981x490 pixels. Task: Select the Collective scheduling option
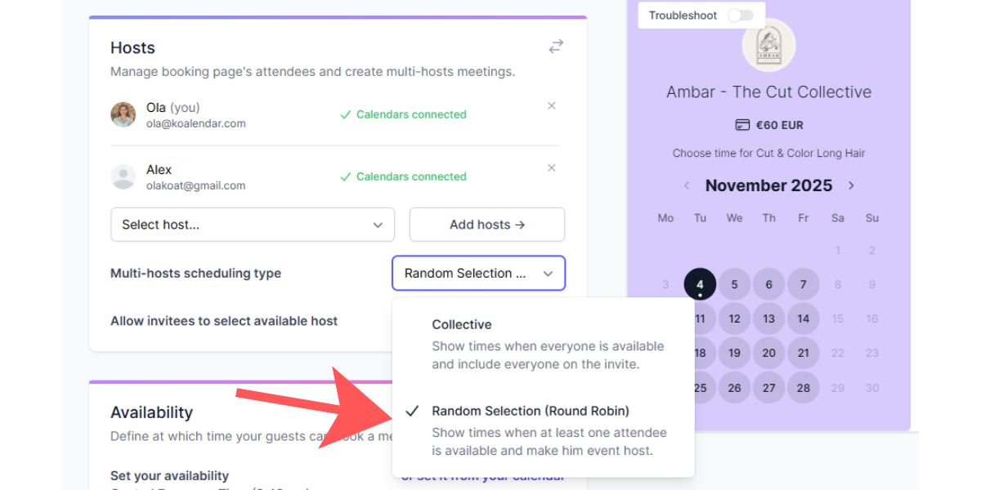(462, 324)
